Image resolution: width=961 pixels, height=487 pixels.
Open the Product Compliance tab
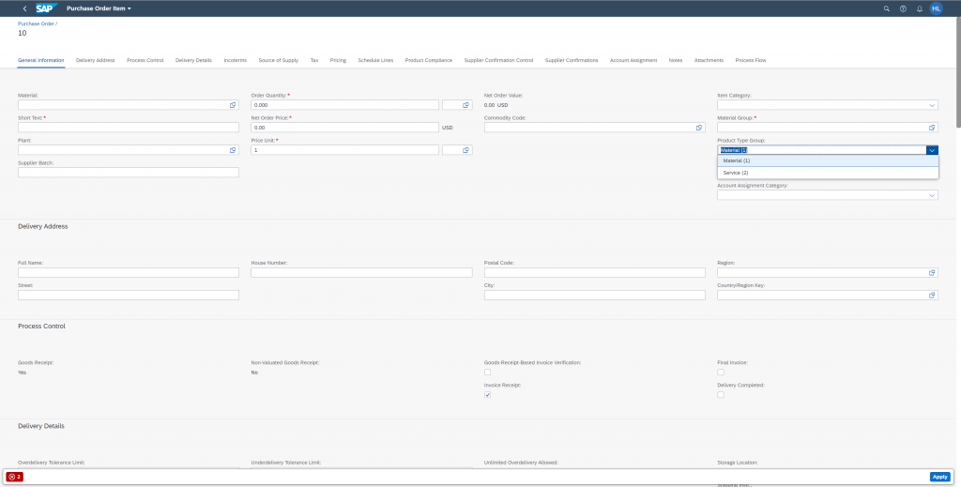pyautogui.click(x=428, y=61)
